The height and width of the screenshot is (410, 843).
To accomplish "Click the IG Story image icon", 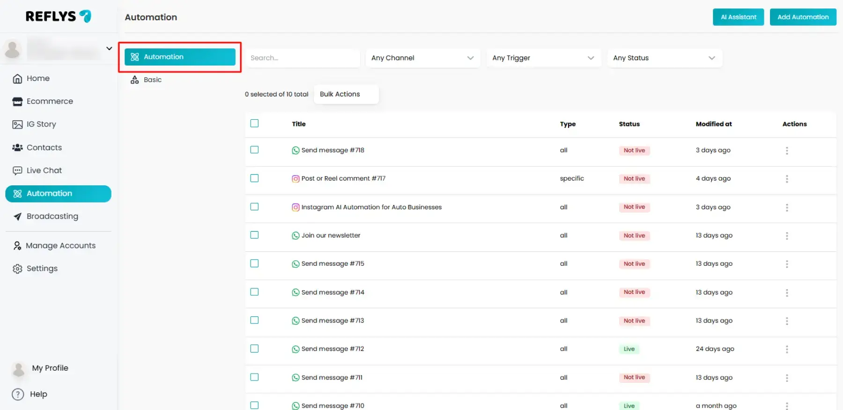I will (x=17, y=124).
